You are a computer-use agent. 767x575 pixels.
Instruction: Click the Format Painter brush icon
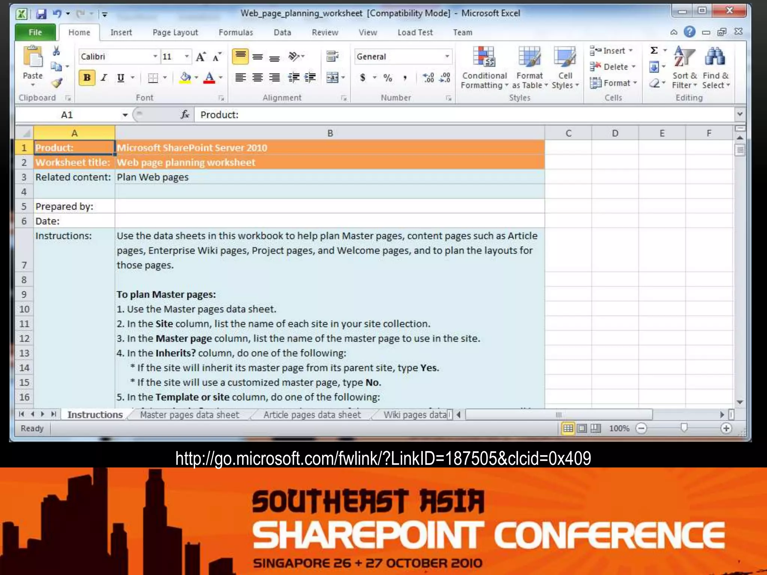(57, 83)
